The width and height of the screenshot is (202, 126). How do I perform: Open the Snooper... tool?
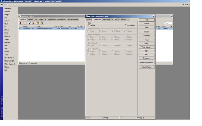147,58
